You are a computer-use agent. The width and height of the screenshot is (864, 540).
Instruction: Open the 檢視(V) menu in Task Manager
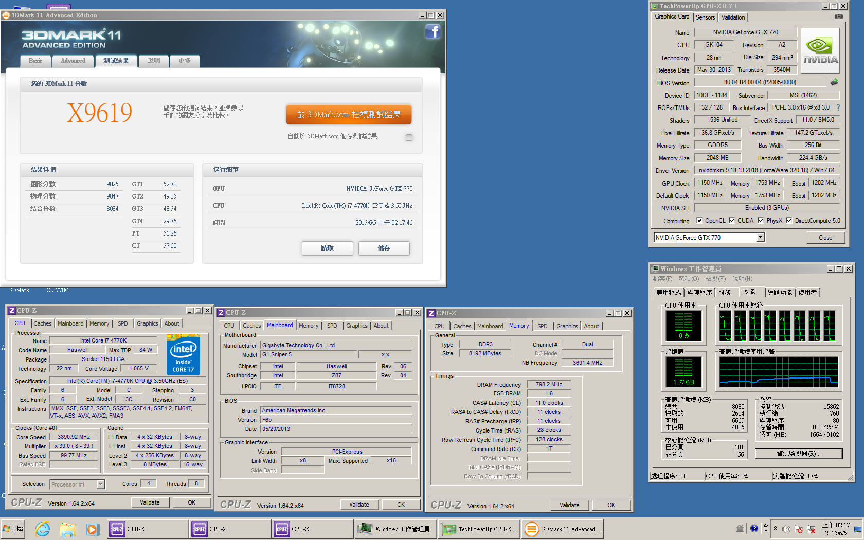coord(715,279)
